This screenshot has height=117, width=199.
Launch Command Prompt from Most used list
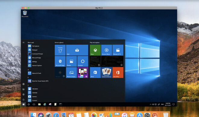35,54
